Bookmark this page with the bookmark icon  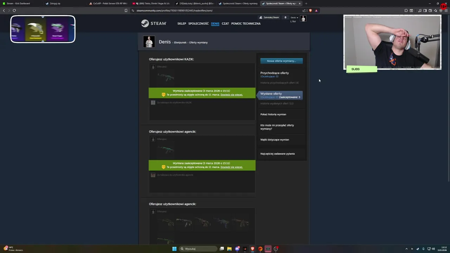click(126, 11)
